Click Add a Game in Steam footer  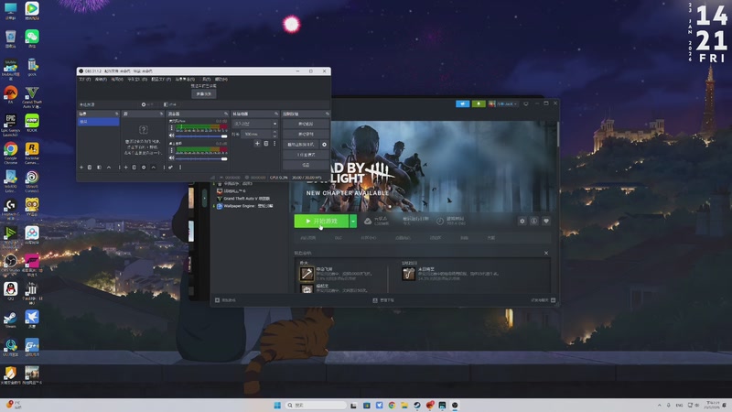point(225,300)
